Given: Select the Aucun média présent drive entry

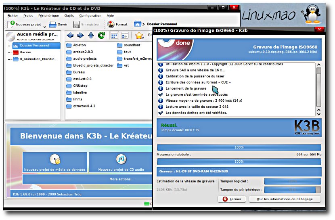Looking at the screenshot, I should (x=33, y=36).
